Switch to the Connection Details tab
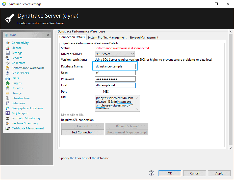 click(x=72, y=37)
